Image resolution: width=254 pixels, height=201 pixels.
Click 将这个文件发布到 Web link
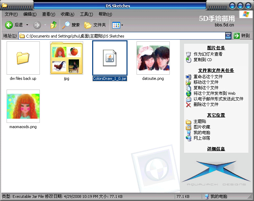point(214,93)
